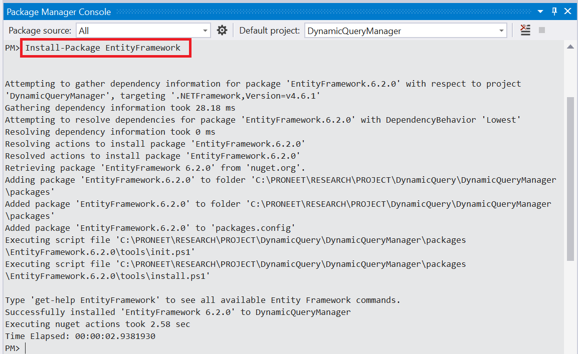The image size is (578, 354).
Task: Open the Package source dropdown
Action: [143, 31]
